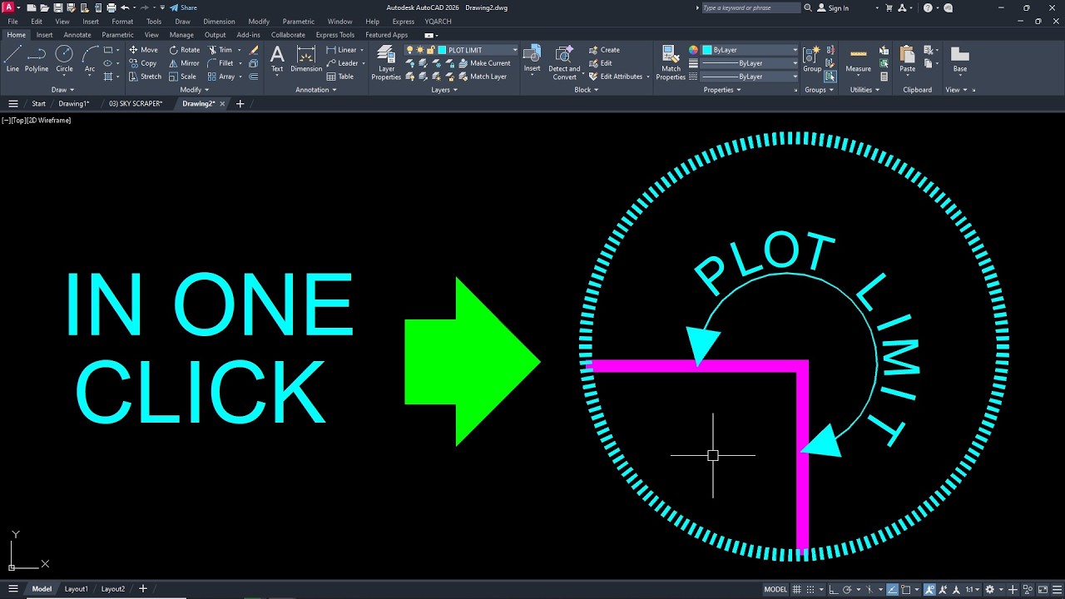Image resolution: width=1065 pixels, height=599 pixels.
Task: Switch to the Annotate ribbon tab
Action: tap(77, 35)
